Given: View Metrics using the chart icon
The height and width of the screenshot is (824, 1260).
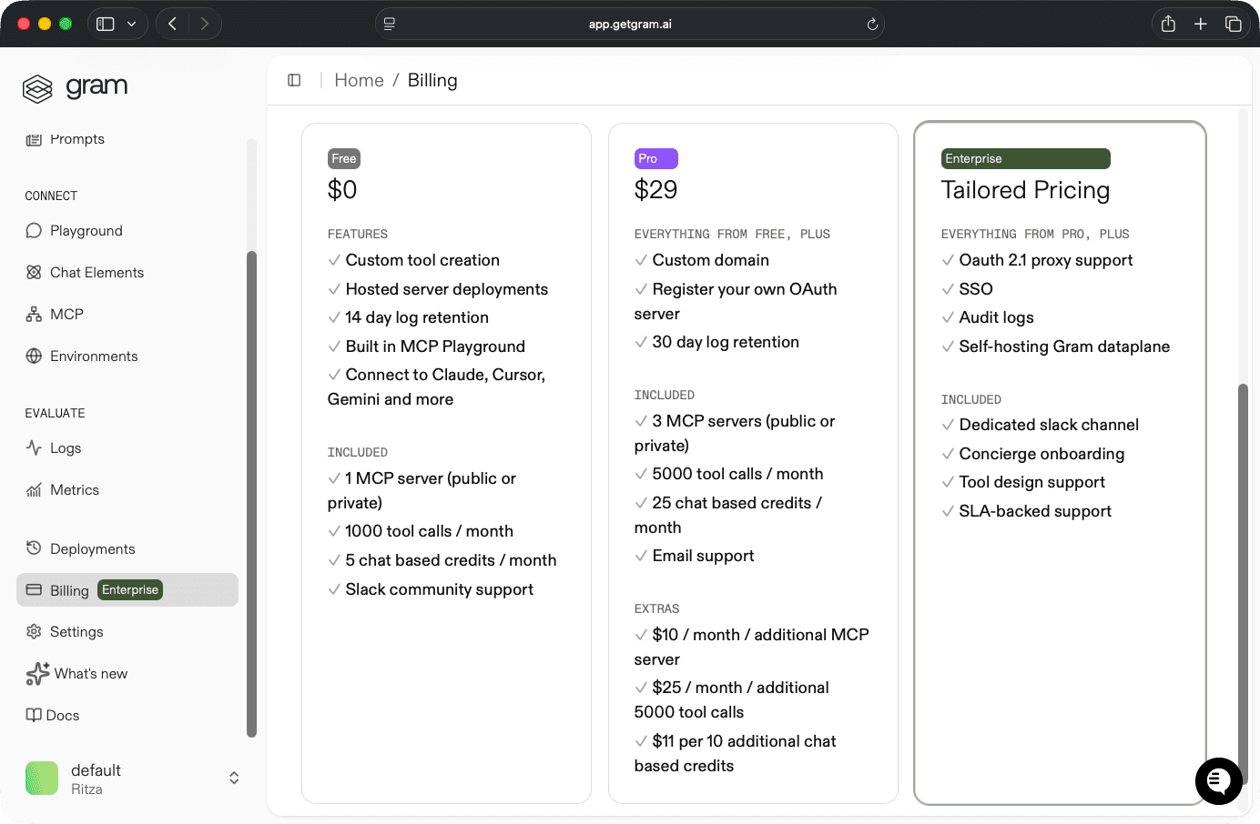Looking at the screenshot, I should 33,489.
